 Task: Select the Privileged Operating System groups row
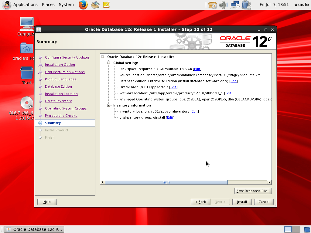(195, 99)
